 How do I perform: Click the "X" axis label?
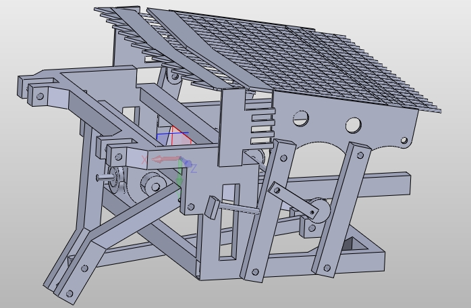(144, 160)
